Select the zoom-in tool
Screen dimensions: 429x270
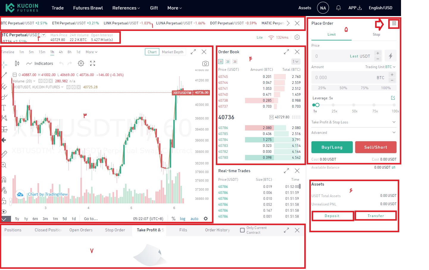(4, 165)
